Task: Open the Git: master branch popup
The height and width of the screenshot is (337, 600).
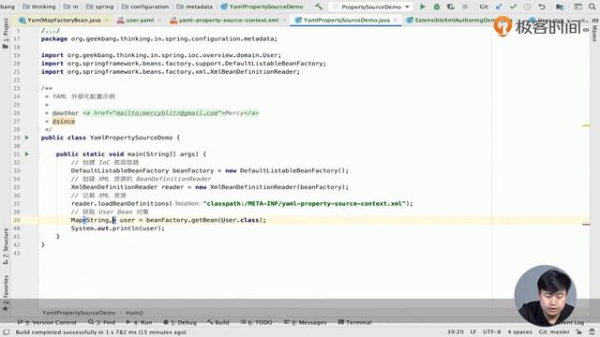Action: click(554, 332)
